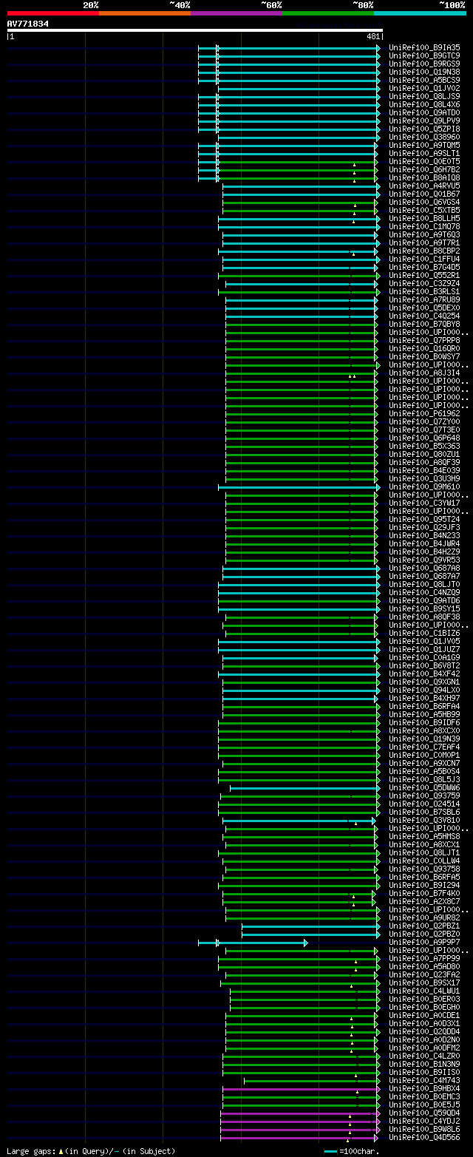
Task: Select the UniRef100_B7G4D5 label
Action: 424,267
